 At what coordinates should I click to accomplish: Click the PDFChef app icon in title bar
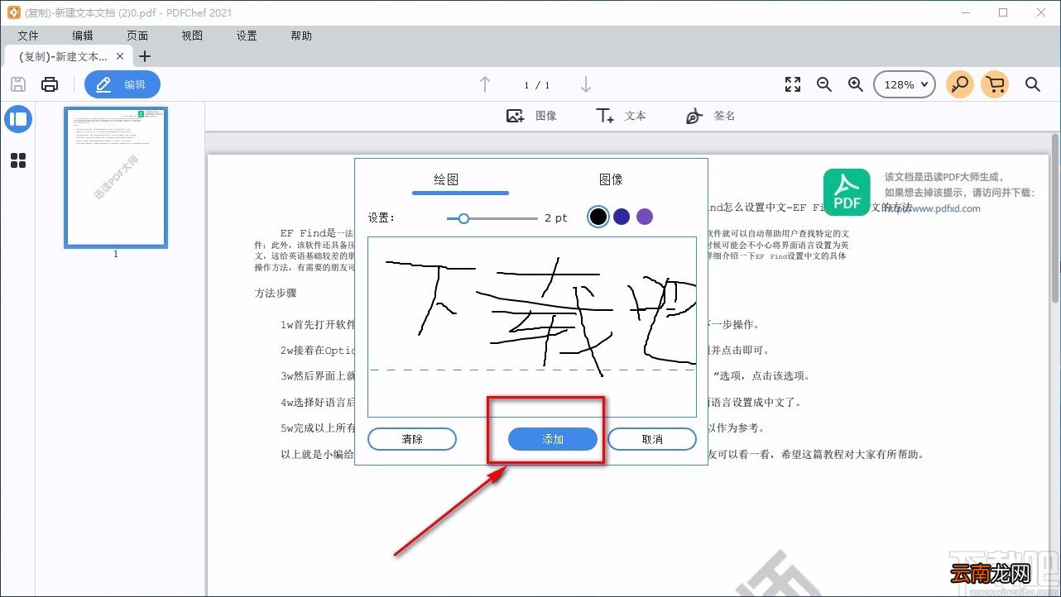[12, 12]
